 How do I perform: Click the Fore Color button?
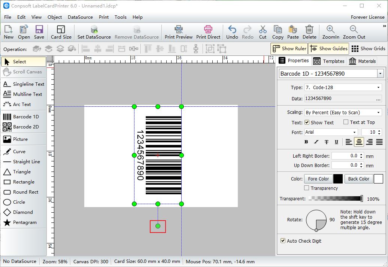tap(318, 179)
